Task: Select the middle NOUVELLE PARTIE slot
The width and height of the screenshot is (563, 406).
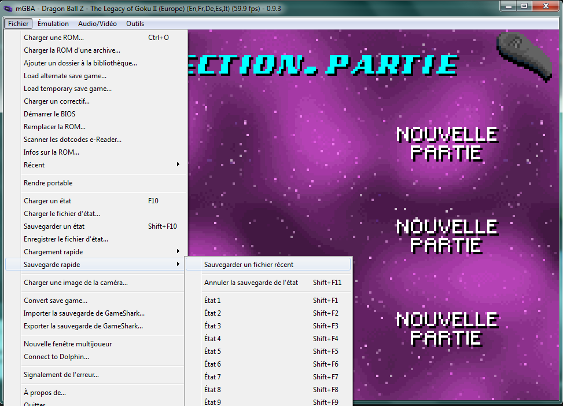Action: point(447,236)
